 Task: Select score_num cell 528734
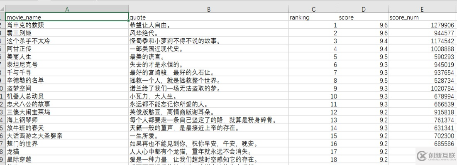point(422,81)
